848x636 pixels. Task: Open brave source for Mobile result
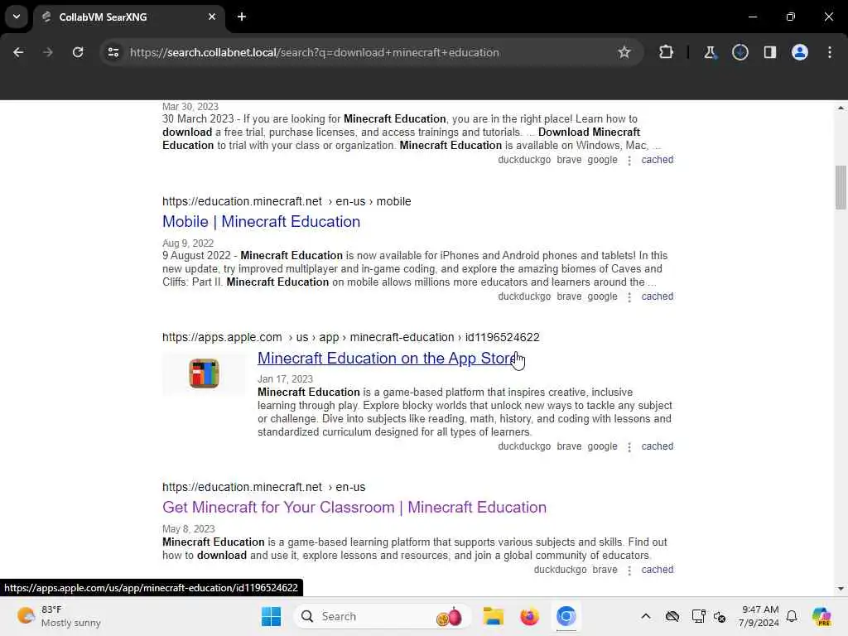click(x=569, y=297)
